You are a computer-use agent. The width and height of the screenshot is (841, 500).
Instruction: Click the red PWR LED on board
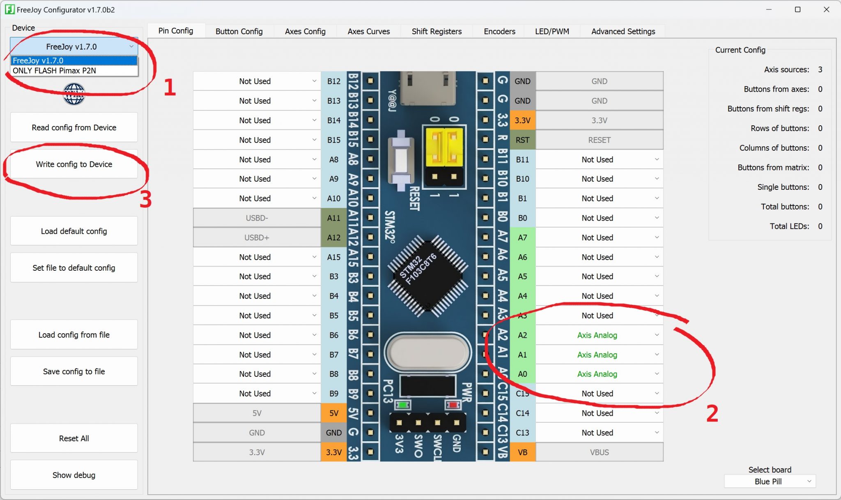pos(453,405)
